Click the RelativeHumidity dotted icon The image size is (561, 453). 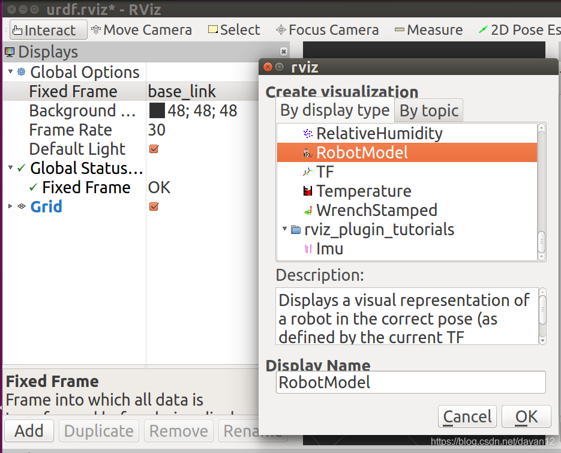(x=308, y=133)
